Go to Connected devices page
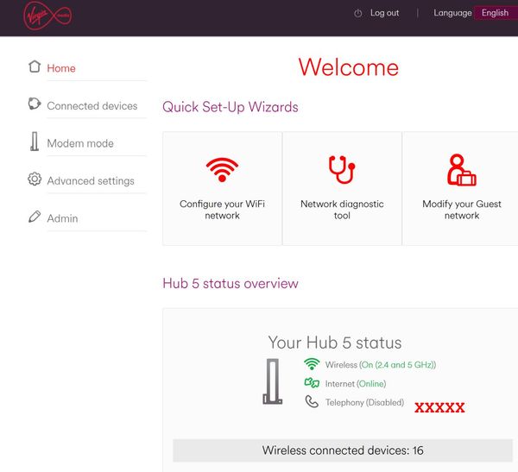Viewport: 518px width, 472px height. click(x=92, y=106)
